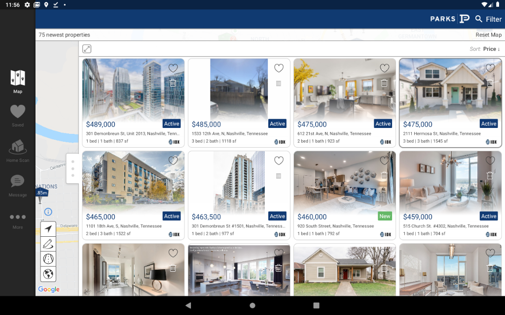The width and height of the screenshot is (505, 315).
Task: Click the New badge on $460,000 listing
Action: pos(385,217)
